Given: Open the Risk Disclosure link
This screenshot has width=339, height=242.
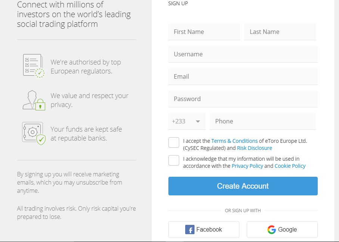Looking at the screenshot, I should coord(254,148).
